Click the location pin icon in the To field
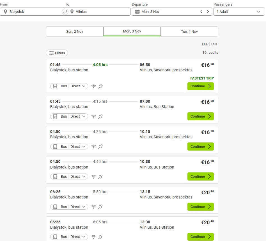 72,12
